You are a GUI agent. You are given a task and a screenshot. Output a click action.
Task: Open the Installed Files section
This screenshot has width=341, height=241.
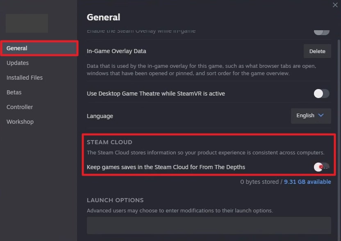24,78
